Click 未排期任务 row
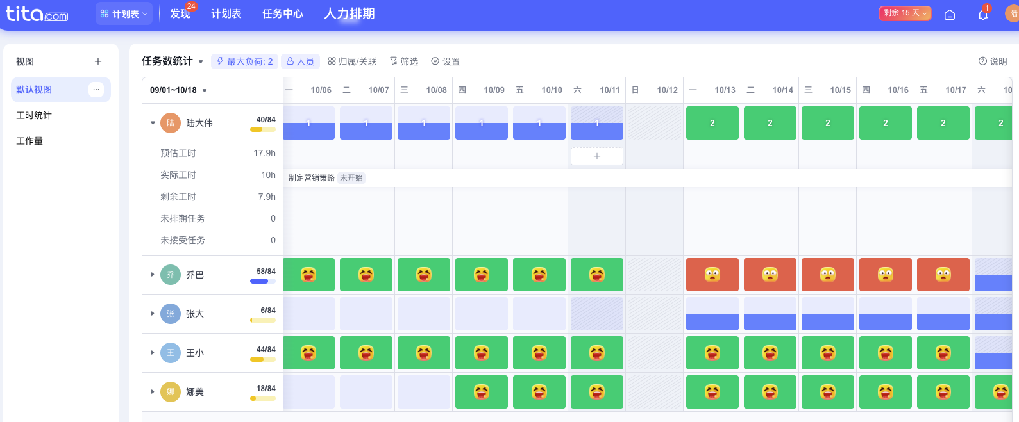This screenshot has width=1019, height=422. [x=218, y=218]
